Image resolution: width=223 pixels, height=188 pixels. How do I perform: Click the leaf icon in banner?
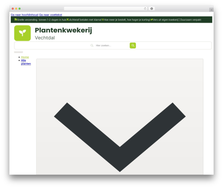click(152, 20)
